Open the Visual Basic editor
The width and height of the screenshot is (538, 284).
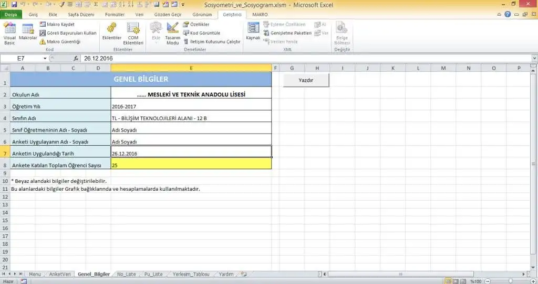9,34
